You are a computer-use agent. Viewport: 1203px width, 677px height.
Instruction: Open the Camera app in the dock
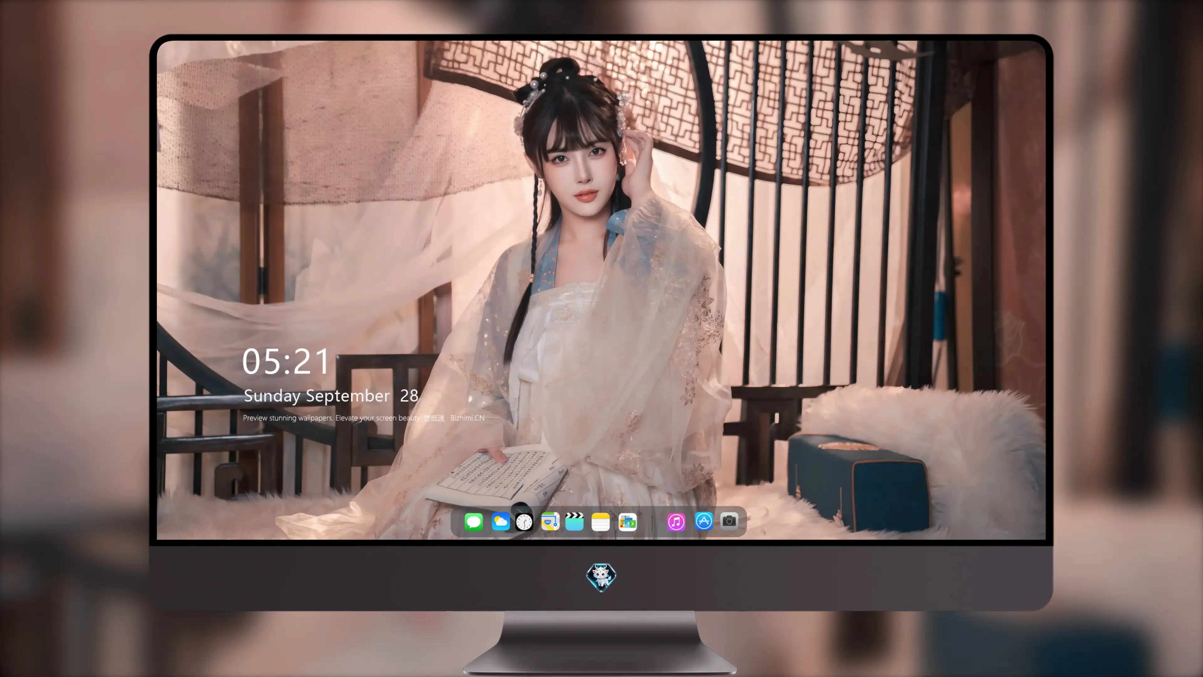point(729,521)
